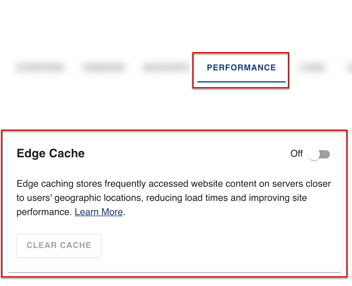
Task: Enable the Edge Cache toggle switch
Action: click(x=319, y=154)
